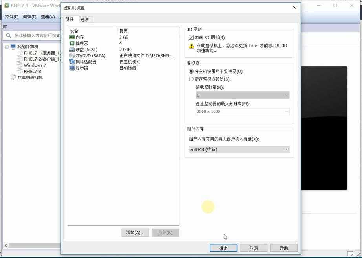Select 指定监视器设置 radio button
This screenshot has height=258, width=362.
(191, 79)
